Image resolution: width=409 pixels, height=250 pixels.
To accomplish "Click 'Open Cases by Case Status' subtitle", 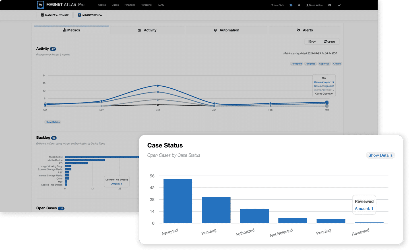I will (x=174, y=155).
